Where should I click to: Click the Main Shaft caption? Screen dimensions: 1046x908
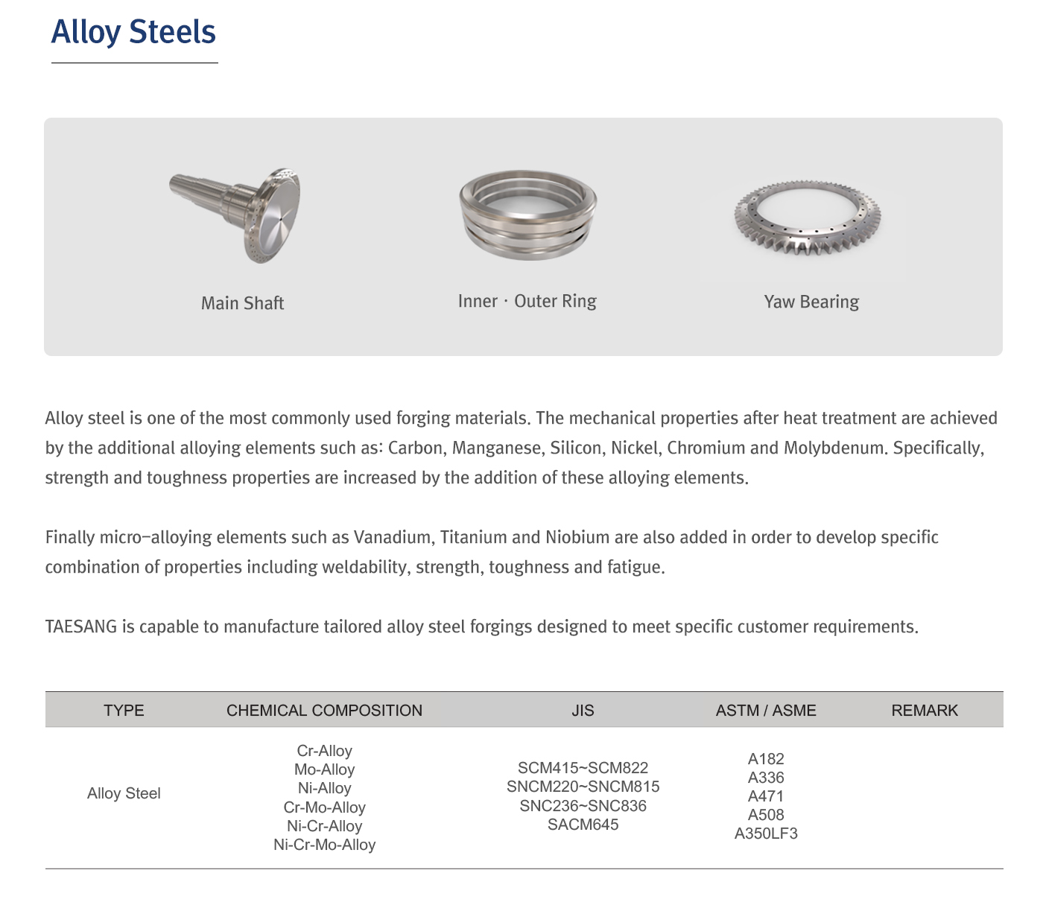242,303
